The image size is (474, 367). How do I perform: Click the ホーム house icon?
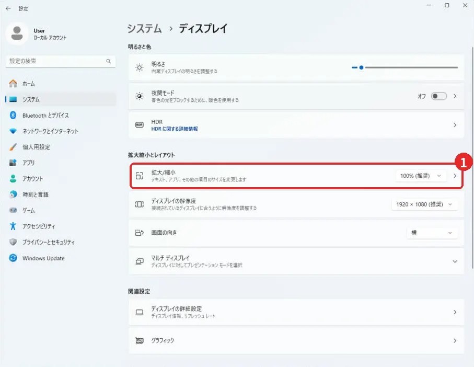coord(13,84)
